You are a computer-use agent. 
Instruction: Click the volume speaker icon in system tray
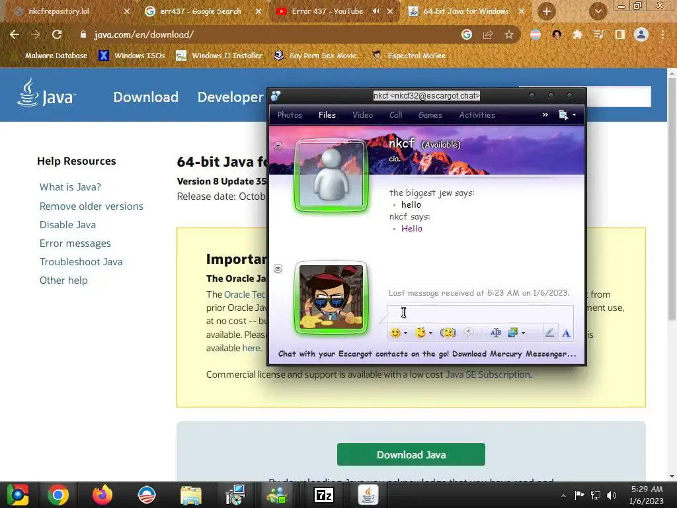(x=612, y=495)
